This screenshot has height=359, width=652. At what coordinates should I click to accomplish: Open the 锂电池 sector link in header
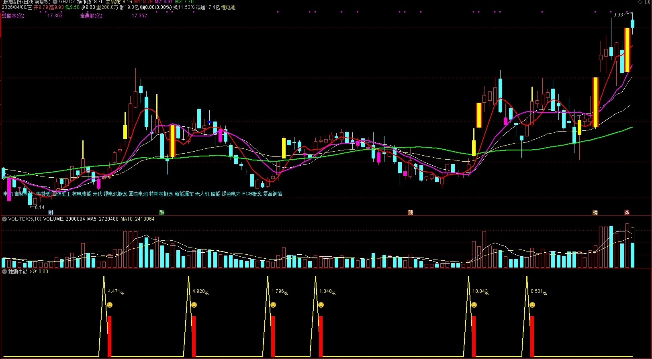click(228, 7)
